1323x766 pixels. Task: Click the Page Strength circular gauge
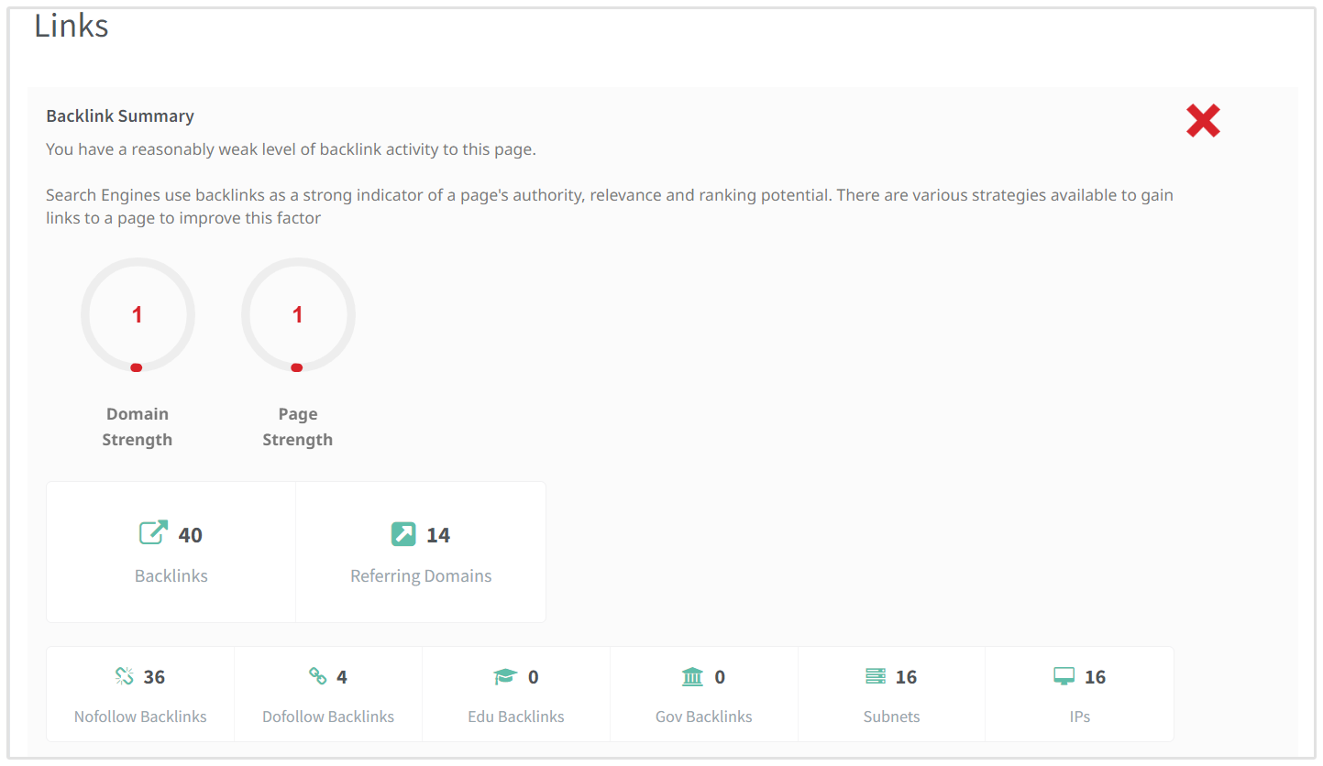(x=298, y=315)
